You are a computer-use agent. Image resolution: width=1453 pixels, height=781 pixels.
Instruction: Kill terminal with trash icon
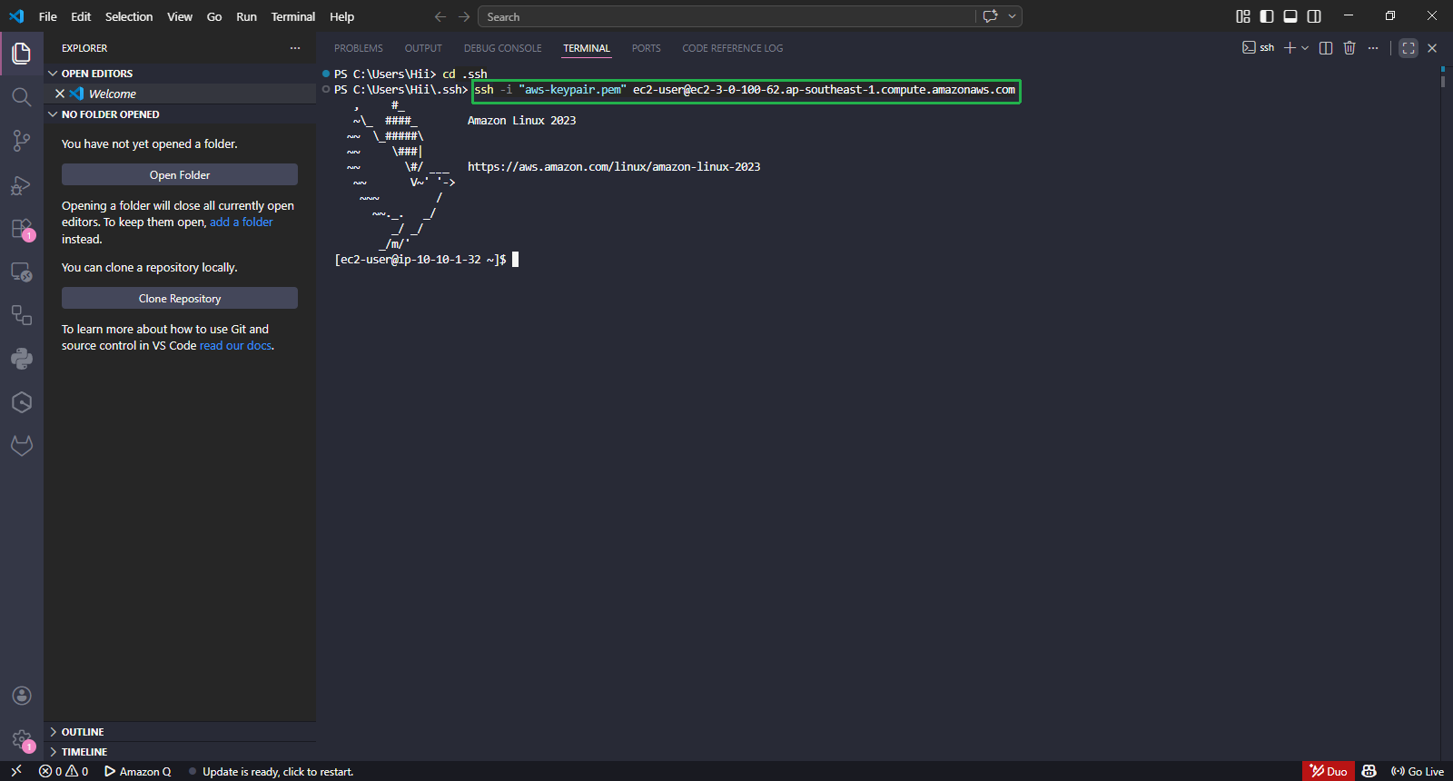pos(1349,48)
